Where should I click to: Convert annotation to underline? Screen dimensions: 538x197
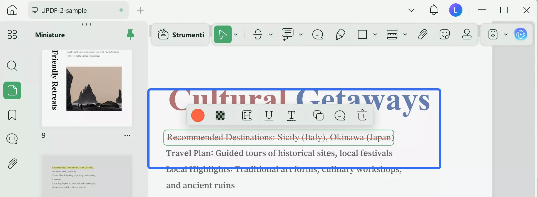[x=269, y=115]
